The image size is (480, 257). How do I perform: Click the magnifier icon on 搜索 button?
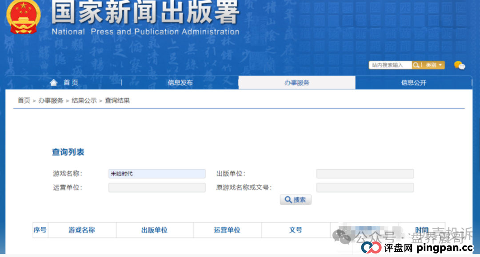288,199
